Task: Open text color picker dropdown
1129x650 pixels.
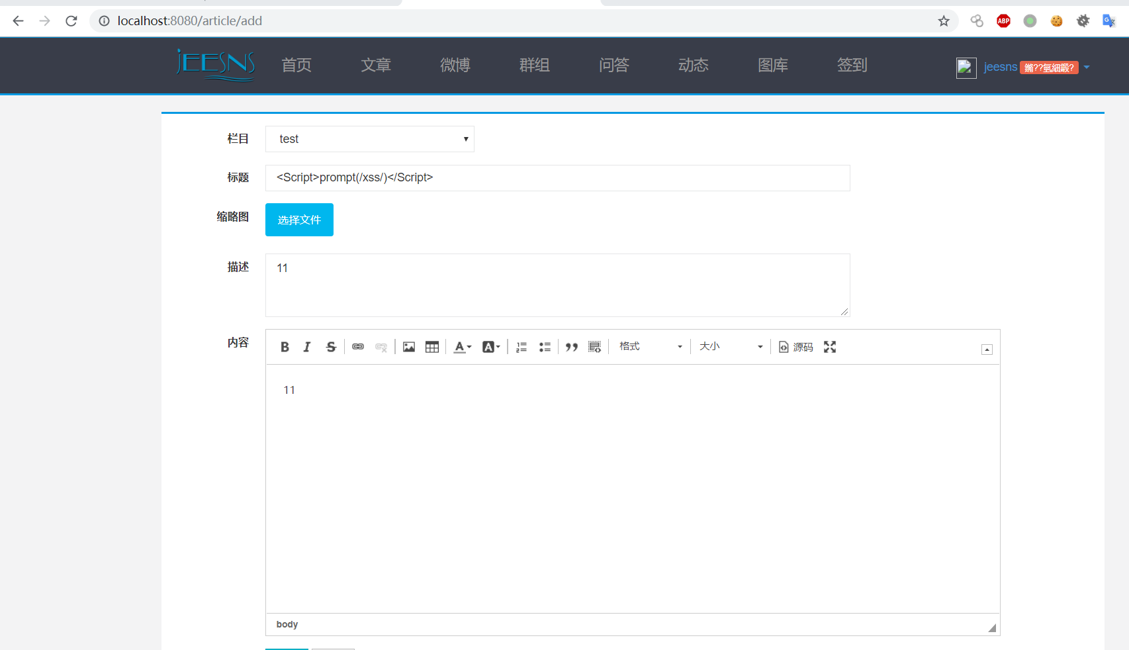Action: point(463,347)
